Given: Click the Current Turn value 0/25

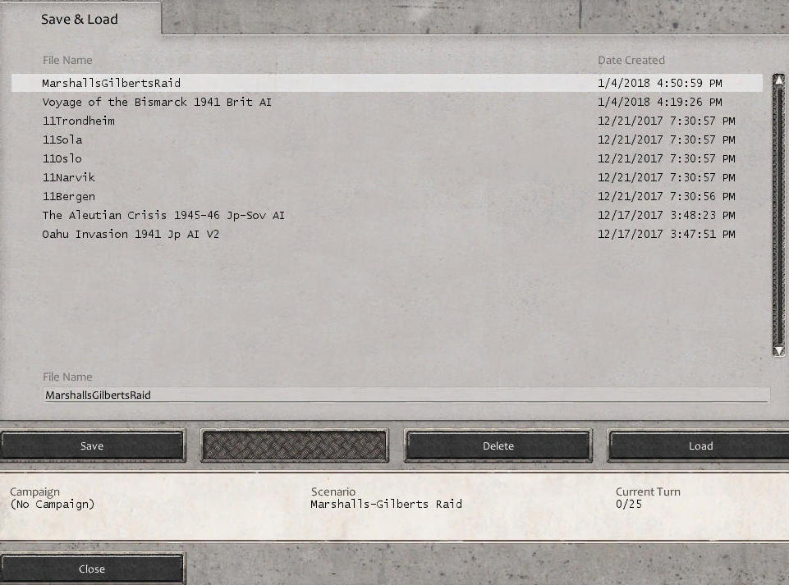Looking at the screenshot, I should click(628, 504).
